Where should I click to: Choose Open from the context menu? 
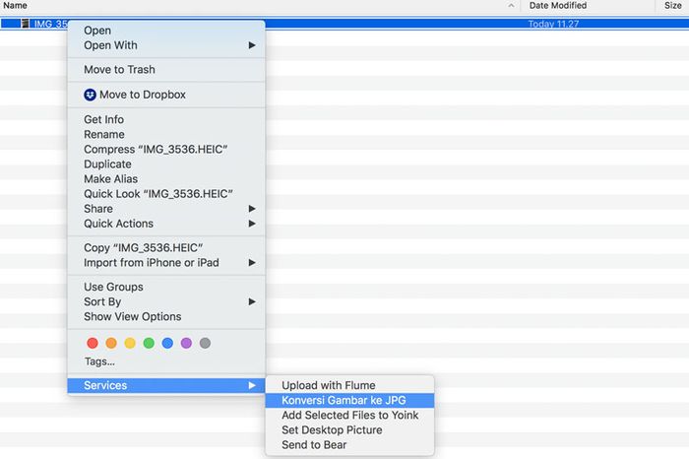coord(166,31)
